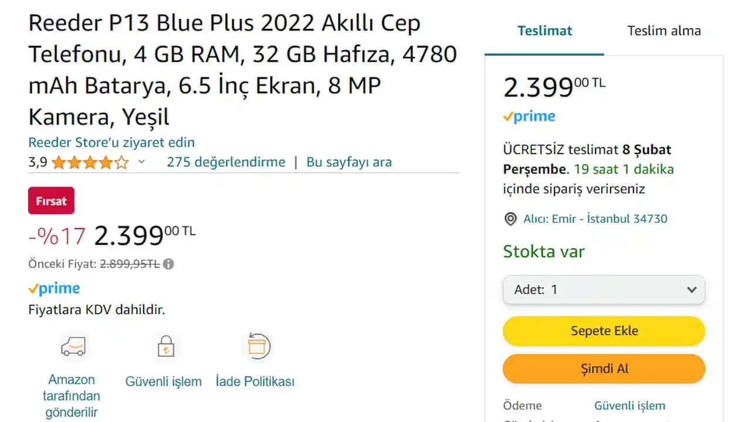Toggle the half-filled fifth rating star
Image resolution: width=751 pixels, height=422 pixels.
click(x=121, y=162)
